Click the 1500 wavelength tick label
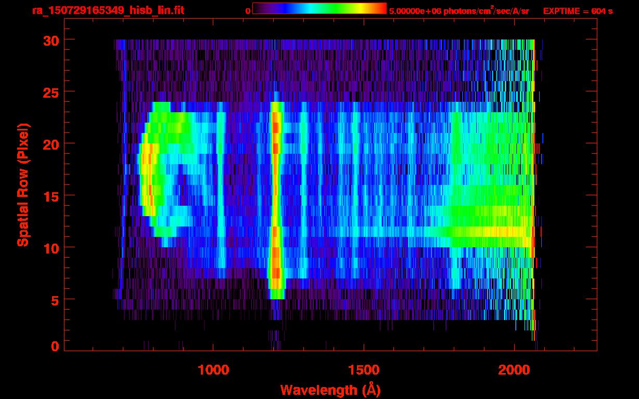This screenshot has width=639, height=399. click(x=363, y=369)
